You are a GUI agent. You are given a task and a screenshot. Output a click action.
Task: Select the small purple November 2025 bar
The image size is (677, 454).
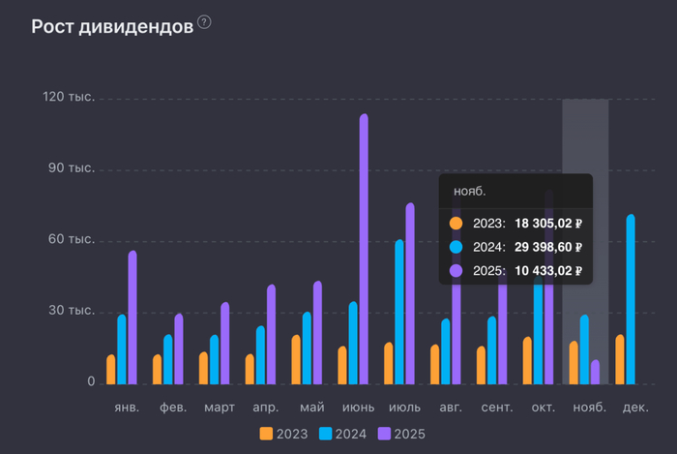[595, 371]
